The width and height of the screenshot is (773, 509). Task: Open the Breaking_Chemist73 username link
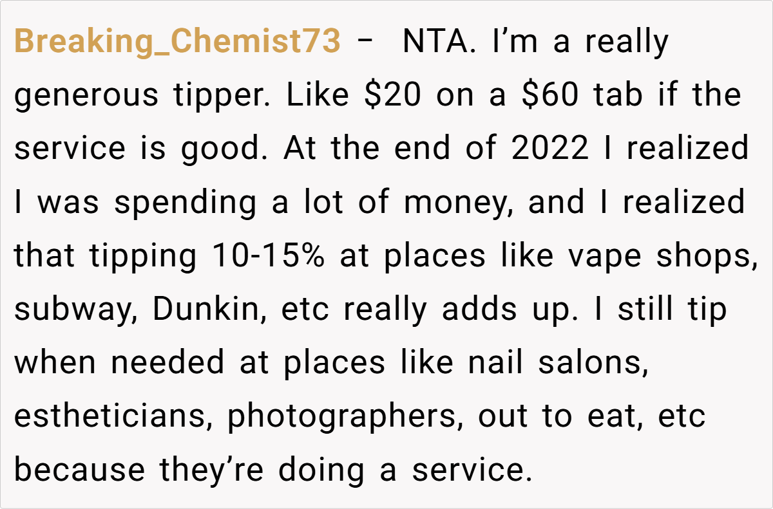pyautogui.click(x=177, y=42)
